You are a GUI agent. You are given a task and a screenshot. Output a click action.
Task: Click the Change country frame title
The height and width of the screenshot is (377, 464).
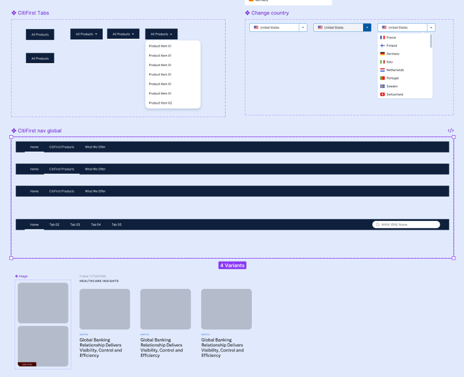[x=270, y=13]
